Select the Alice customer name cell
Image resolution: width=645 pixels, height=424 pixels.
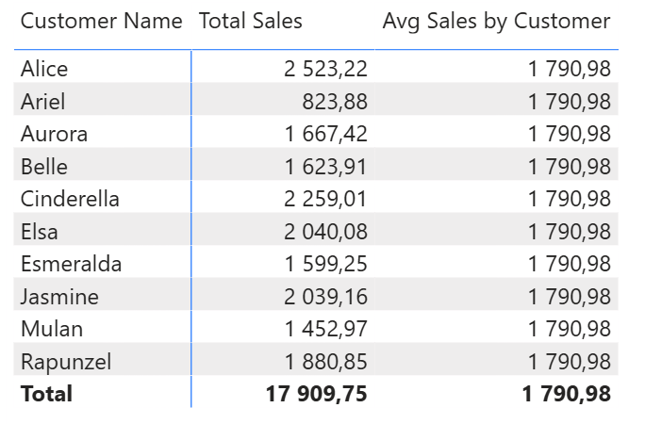tap(44, 69)
